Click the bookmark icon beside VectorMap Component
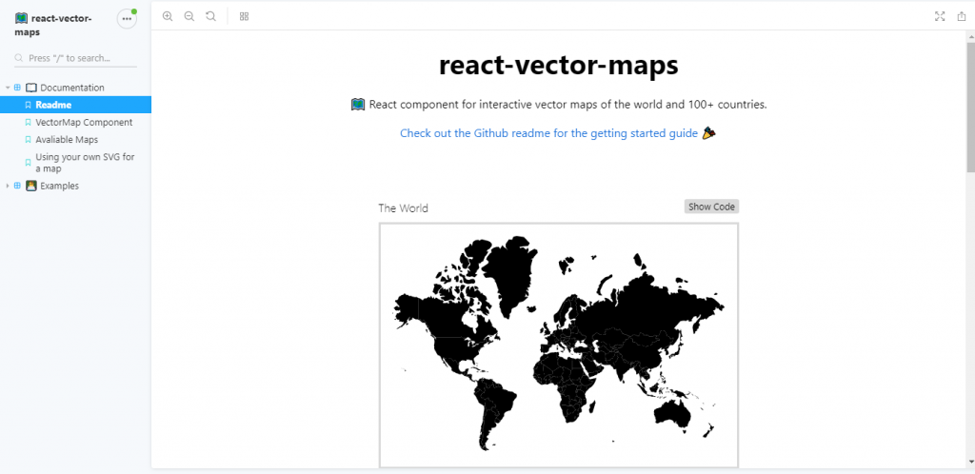 28,123
